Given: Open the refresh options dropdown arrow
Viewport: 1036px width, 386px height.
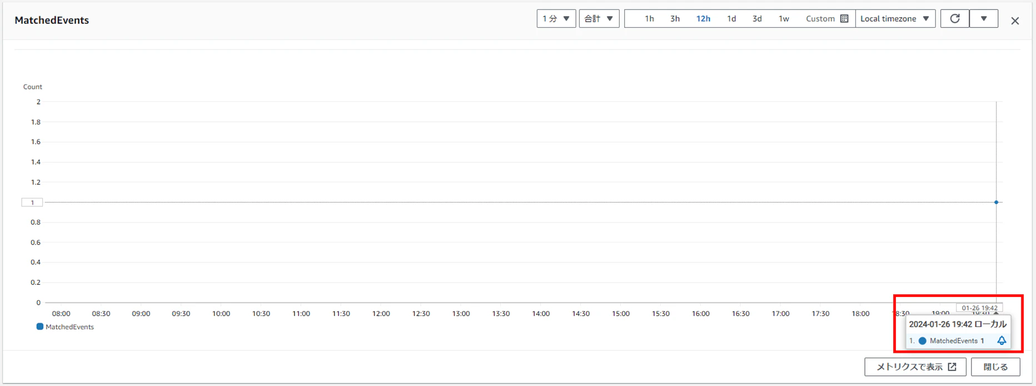Looking at the screenshot, I should [x=984, y=18].
